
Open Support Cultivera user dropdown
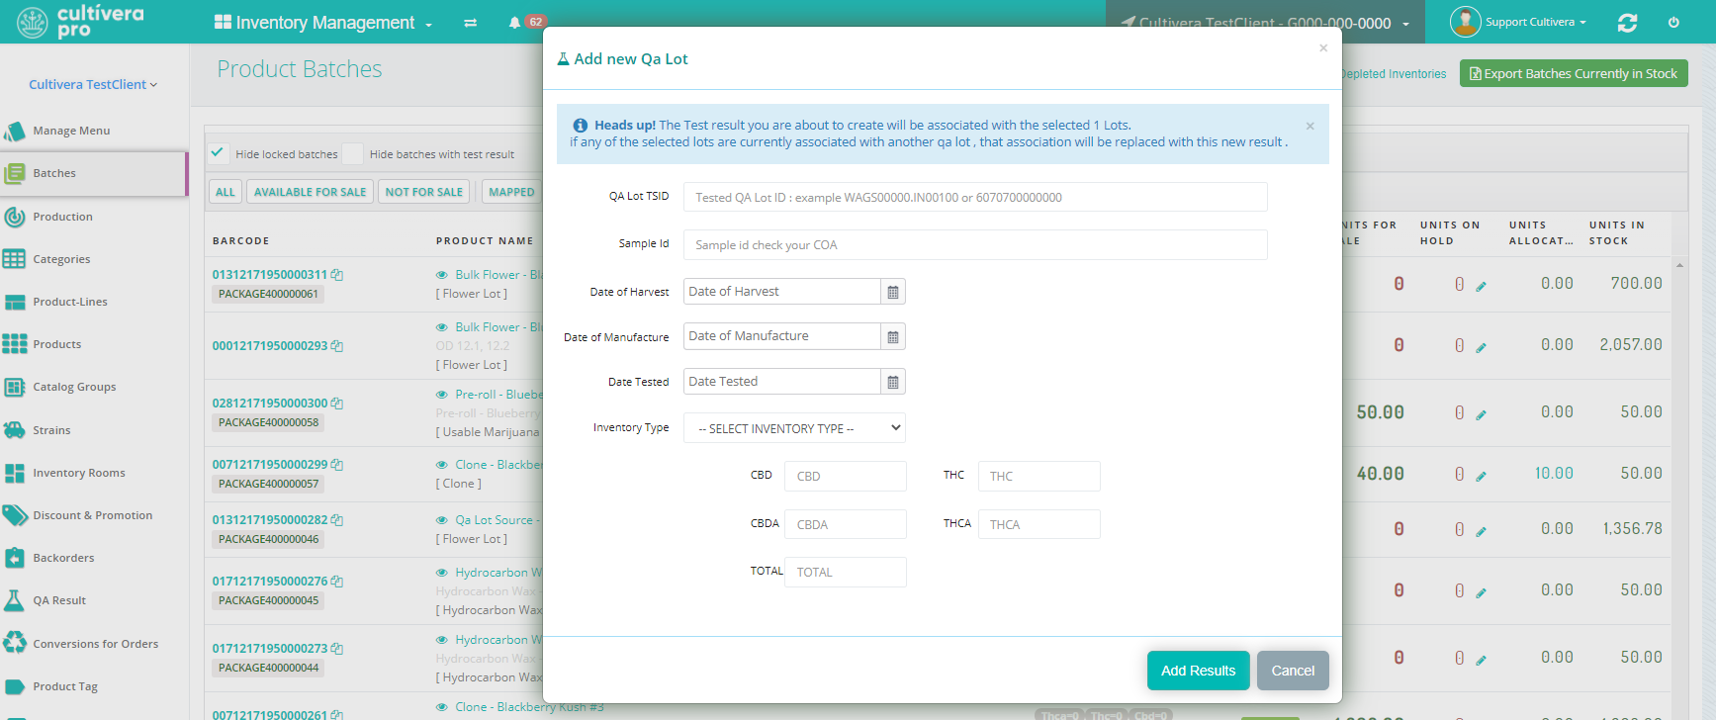pos(1535,22)
